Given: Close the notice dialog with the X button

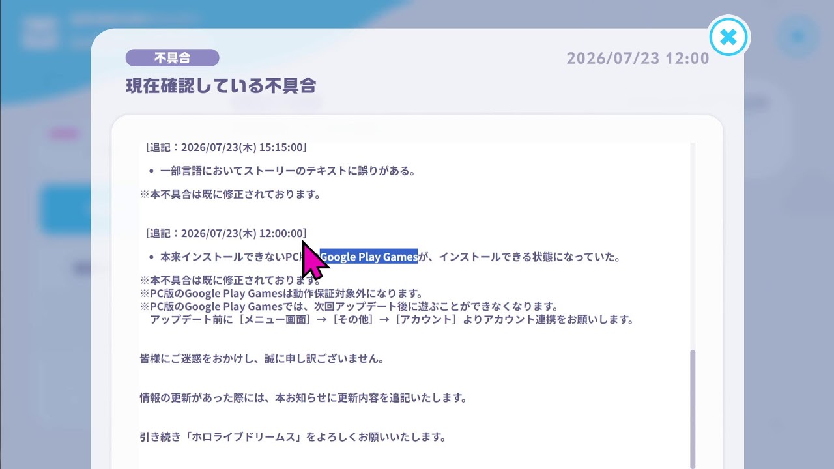Looking at the screenshot, I should click(x=728, y=36).
